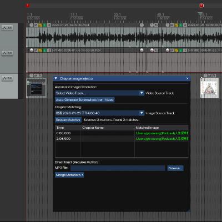This screenshot has height=222, width=222.
Task: Click the edit cursor handle in the ruler
Action: pyautogui.click(x=200, y=14)
